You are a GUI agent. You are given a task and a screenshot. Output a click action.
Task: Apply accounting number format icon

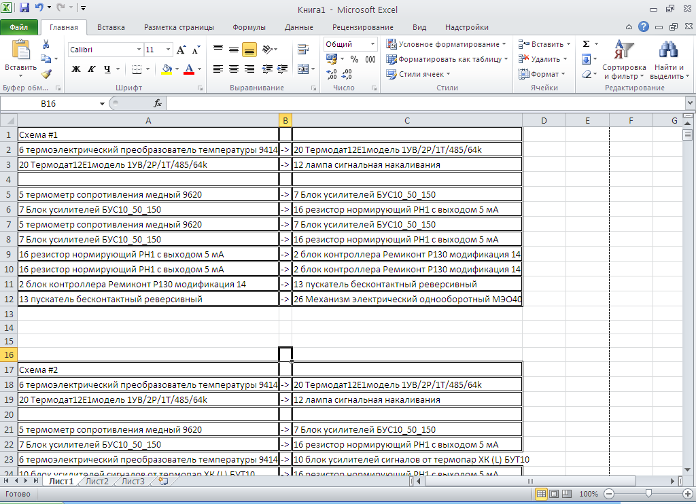pyautogui.click(x=332, y=58)
